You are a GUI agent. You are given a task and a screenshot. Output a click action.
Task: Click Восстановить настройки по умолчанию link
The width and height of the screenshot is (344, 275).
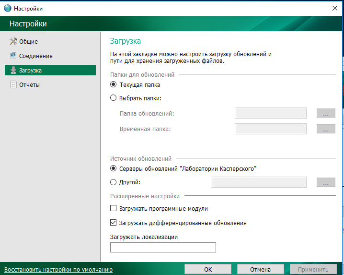pos(58,270)
